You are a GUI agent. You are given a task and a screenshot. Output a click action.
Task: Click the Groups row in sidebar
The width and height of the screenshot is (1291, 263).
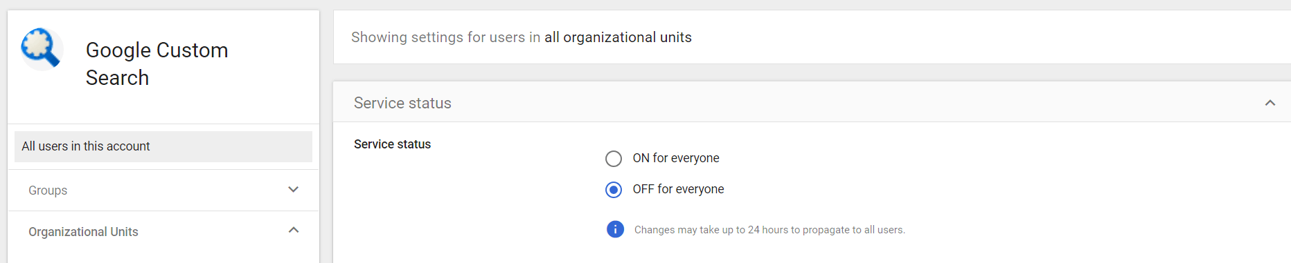click(163, 191)
